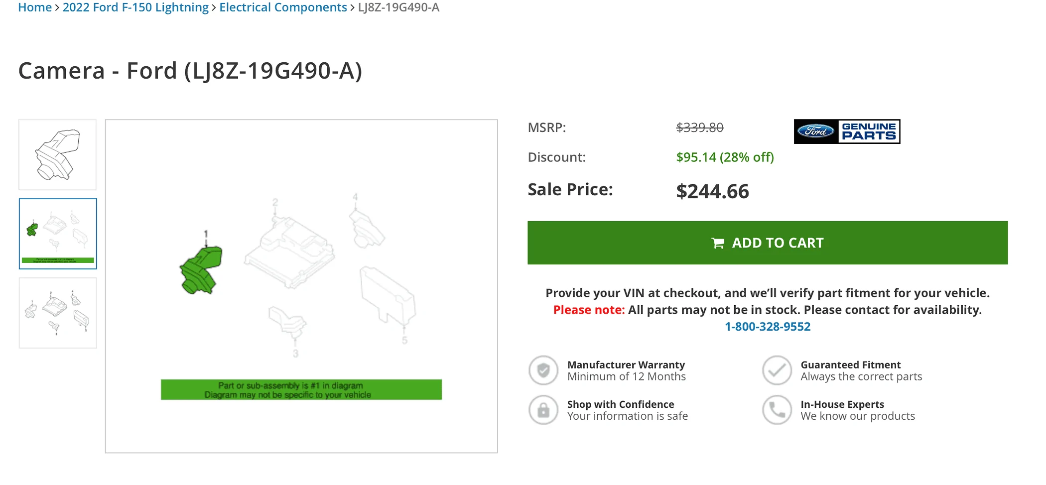Click the Camera - Ford product title
Image resolution: width=1046 pixels, height=485 pixels.
pos(190,71)
